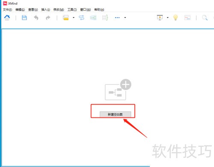Click the magnifier search icon
The width and height of the screenshot is (214, 167).
coord(205,18)
